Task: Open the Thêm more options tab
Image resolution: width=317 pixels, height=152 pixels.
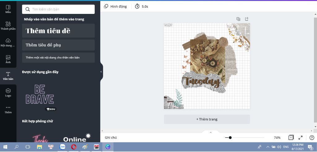Action: 8,109
